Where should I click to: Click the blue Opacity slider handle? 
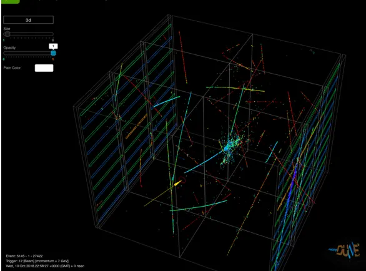[x=53, y=53]
